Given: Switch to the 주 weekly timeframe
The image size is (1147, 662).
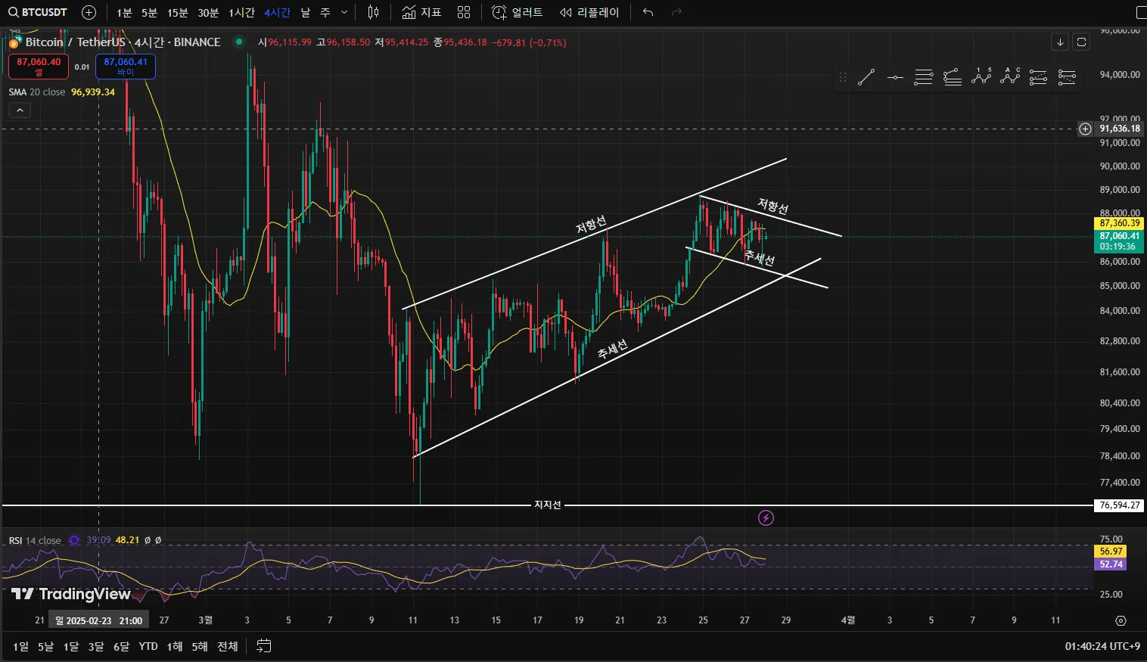Looking at the screenshot, I should (x=325, y=12).
